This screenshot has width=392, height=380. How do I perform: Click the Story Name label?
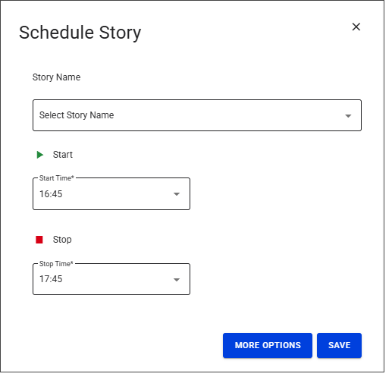click(56, 77)
